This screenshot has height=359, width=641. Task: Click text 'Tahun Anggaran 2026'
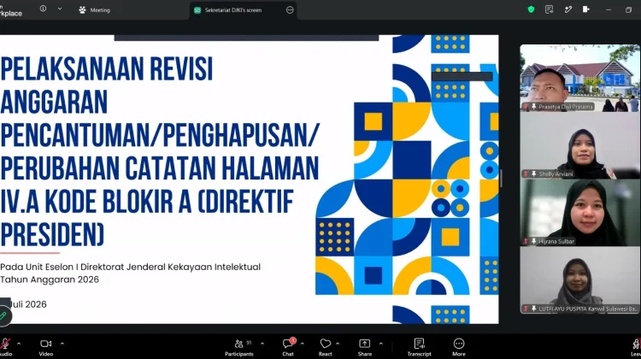click(x=50, y=280)
